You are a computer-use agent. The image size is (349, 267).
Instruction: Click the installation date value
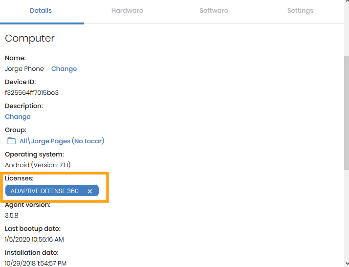36,264
